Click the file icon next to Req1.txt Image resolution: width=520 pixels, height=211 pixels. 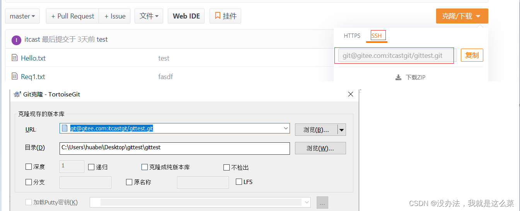(x=15, y=76)
